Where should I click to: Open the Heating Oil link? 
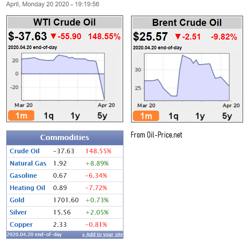[27, 188]
